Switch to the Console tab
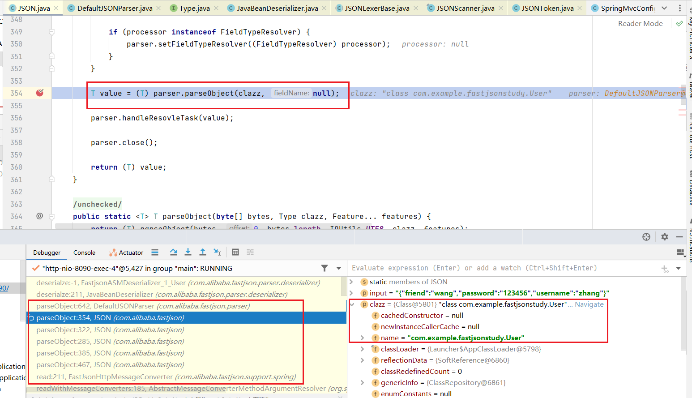 pos(84,252)
